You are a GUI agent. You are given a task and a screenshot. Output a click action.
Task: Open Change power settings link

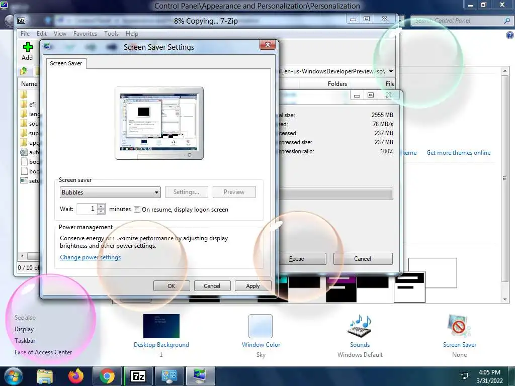(91, 257)
